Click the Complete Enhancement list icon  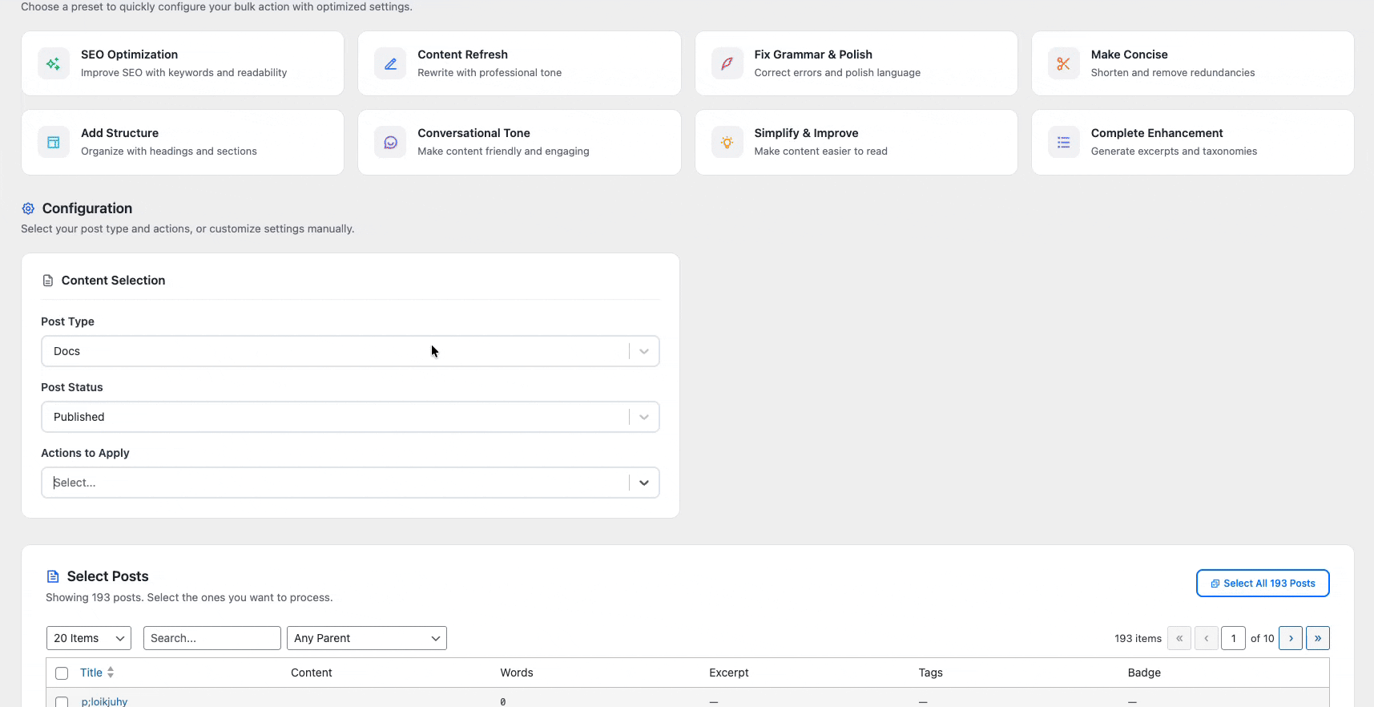[1063, 143]
